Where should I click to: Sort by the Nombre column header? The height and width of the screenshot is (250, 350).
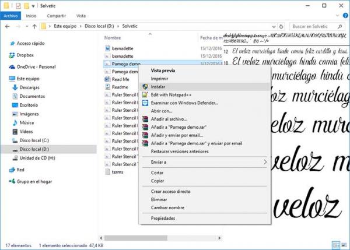tap(113, 38)
